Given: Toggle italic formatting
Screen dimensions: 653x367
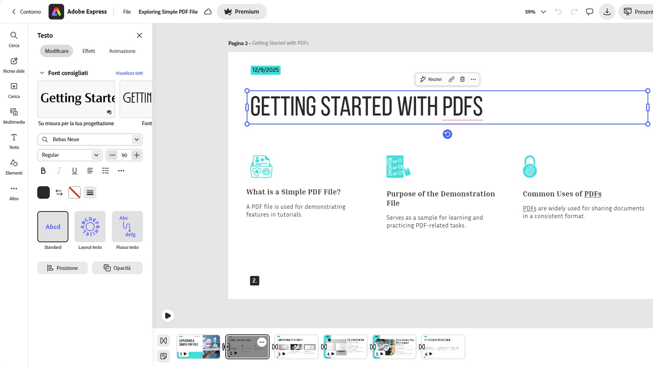Looking at the screenshot, I should pyautogui.click(x=59, y=170).
